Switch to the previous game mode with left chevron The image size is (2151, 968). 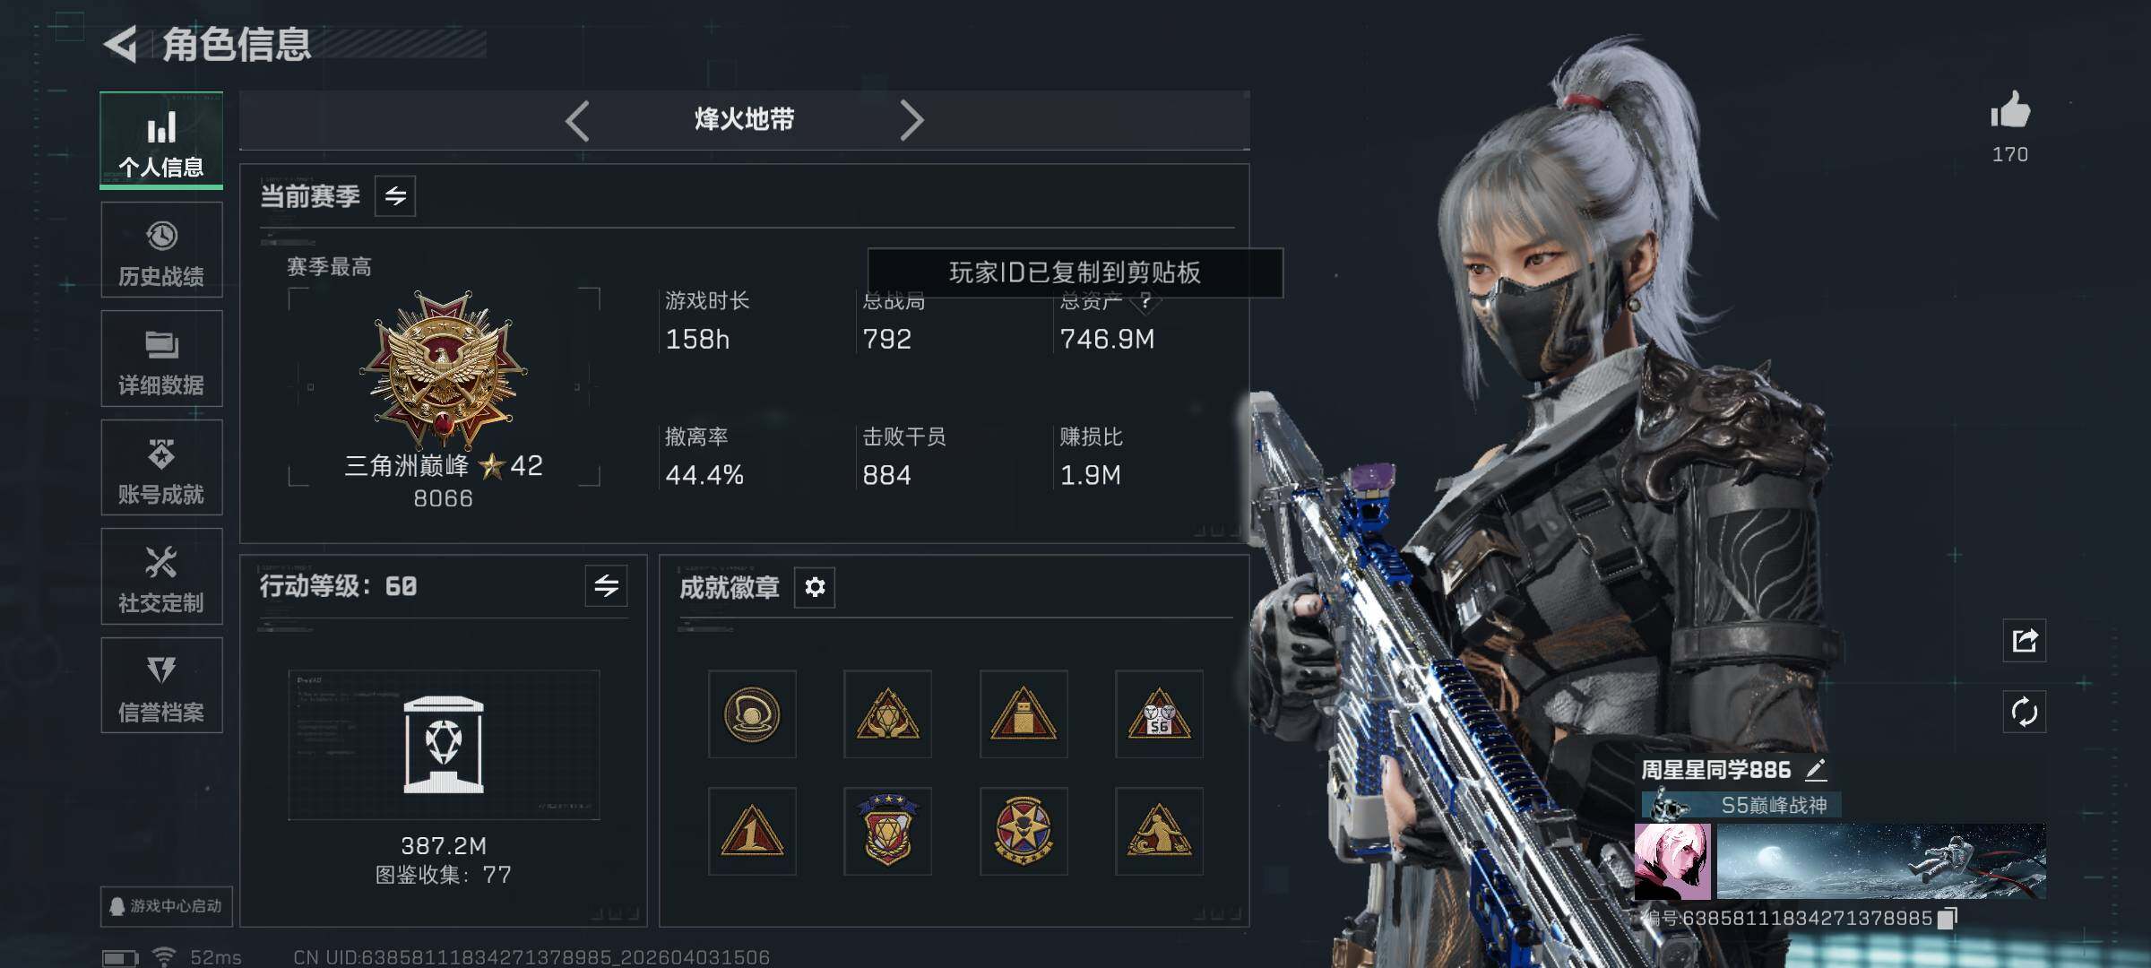(578, 120)
